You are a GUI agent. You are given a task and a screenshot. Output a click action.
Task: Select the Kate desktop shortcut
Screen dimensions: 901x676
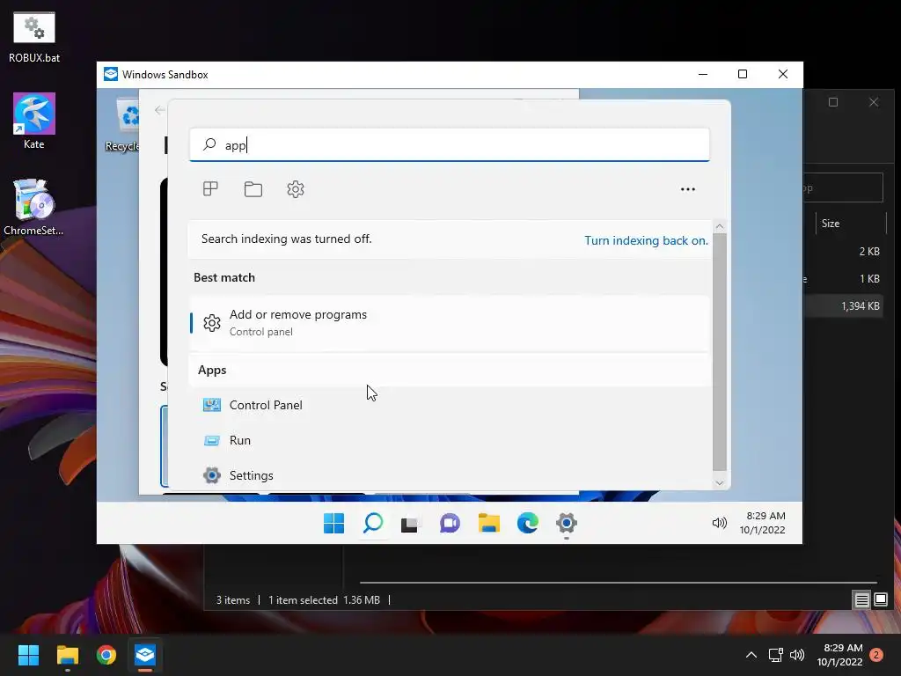pyautogui.click(x=34, y=121)
